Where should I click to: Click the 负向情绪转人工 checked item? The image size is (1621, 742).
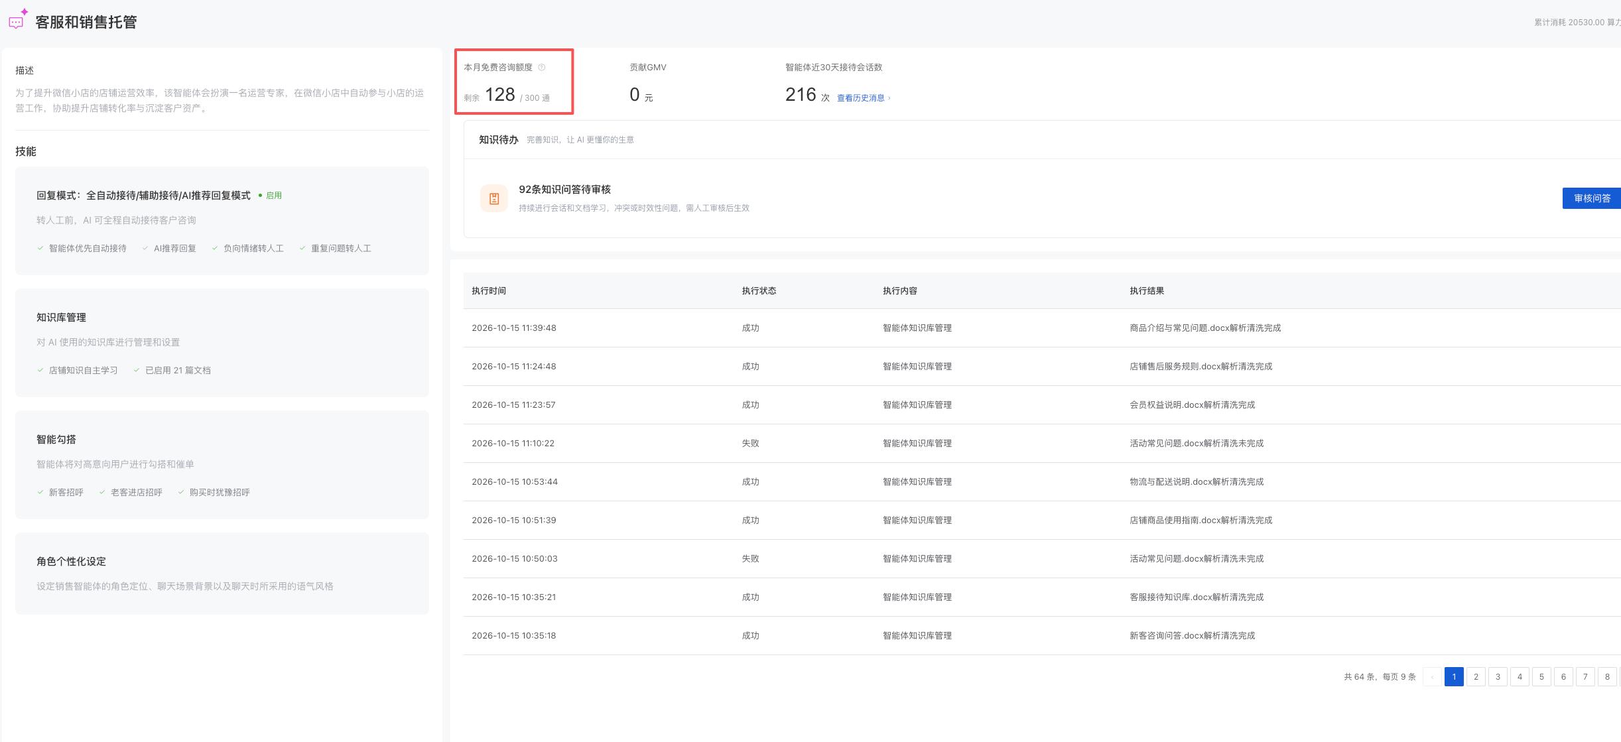pyautogui.click(x=247, y=248)
